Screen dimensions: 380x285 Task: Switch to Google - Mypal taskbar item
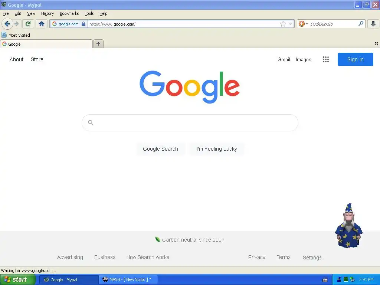point(69,280)
